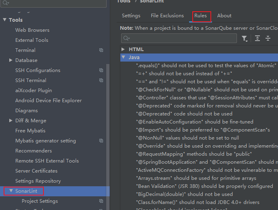The height and width of the screenshot is (210, 278).
Task: Open External Tools settings
Action: pos(32,40)
